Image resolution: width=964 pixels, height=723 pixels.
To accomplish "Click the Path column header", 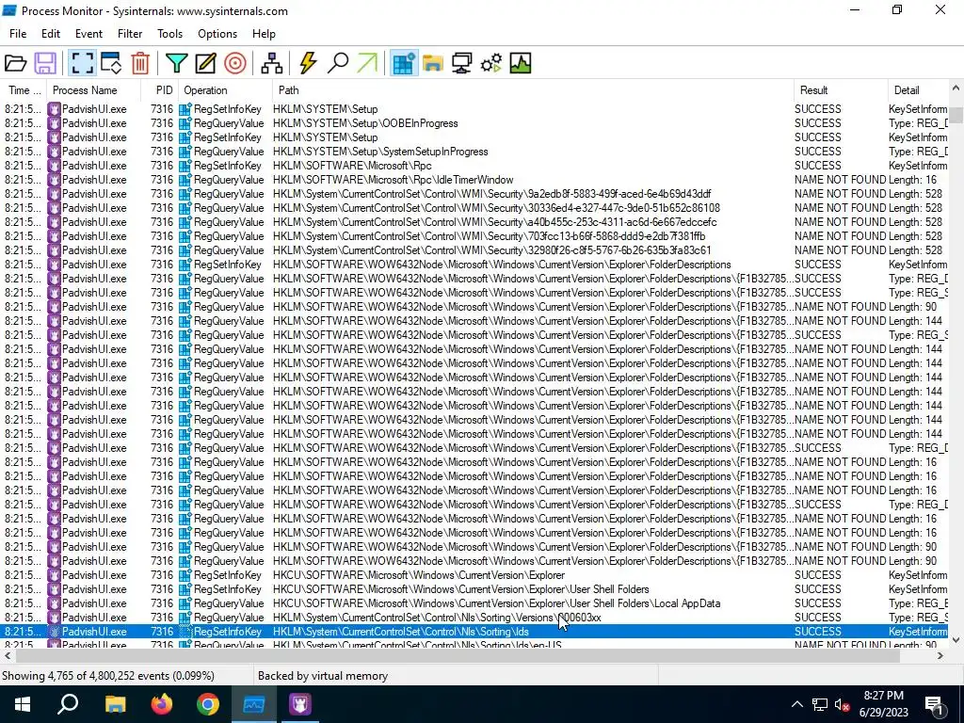I will click(x=533, y=90).
